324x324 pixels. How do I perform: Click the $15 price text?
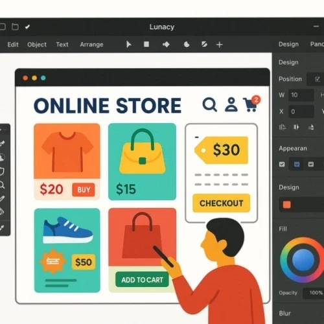click(126, 189)
